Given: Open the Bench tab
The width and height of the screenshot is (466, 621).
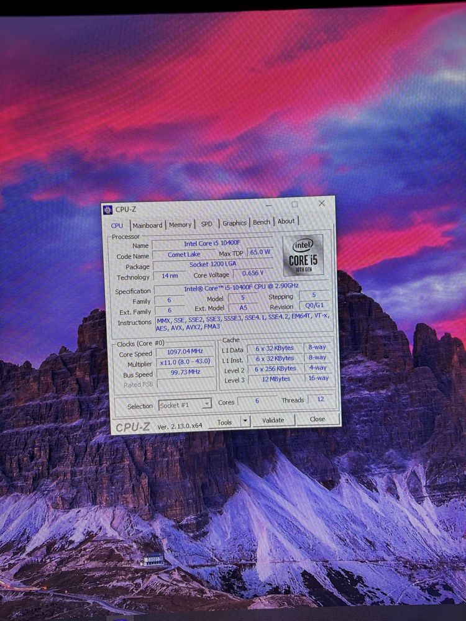Looking at the screenshot, I should click(262, 222).
